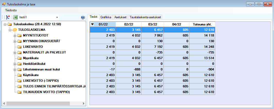Expand the Liiketoiminnan muut kulut node
274x109 pixels.
point(15,70)
